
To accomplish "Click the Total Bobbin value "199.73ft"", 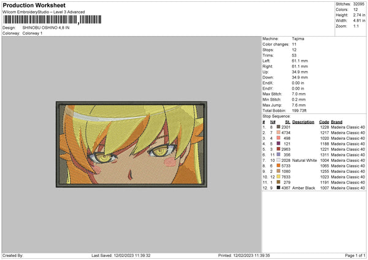I will point(299,110).
